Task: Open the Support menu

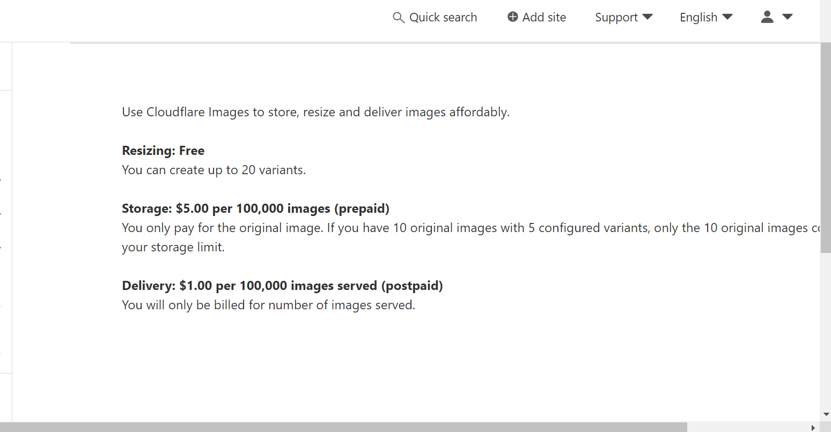Action: click(x=624, y=18)
